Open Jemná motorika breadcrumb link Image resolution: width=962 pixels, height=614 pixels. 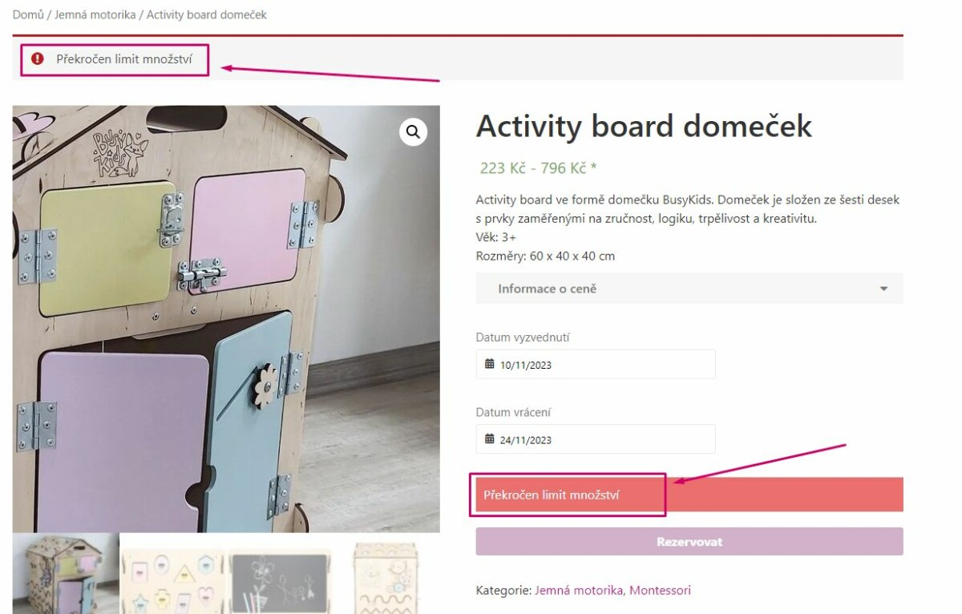(x=95, y=14)
